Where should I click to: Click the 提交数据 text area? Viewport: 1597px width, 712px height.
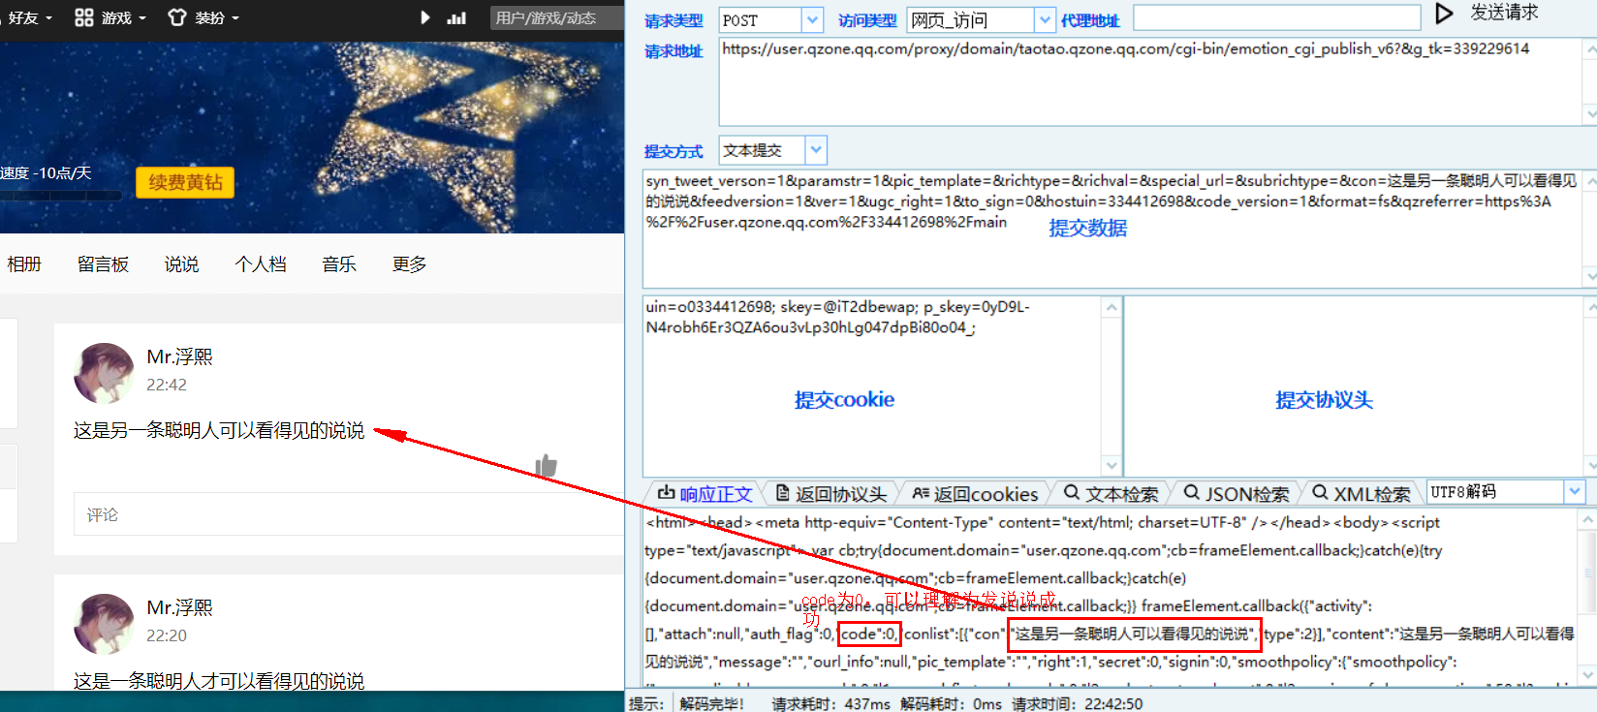click(1112, 228)
